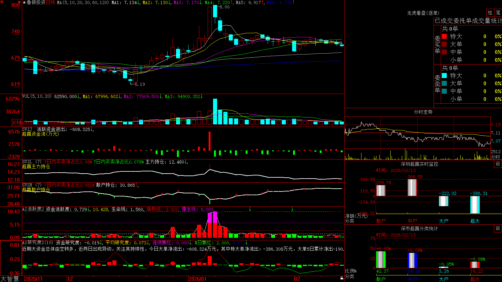Viewport: 502px width, 282px height.
Task: Click the red 16.22 超大 bar in 分类统计
Action: (475, 265)
